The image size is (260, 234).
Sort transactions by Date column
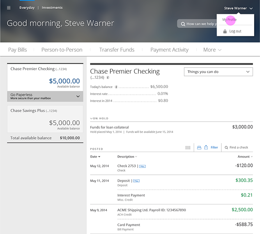95,157
